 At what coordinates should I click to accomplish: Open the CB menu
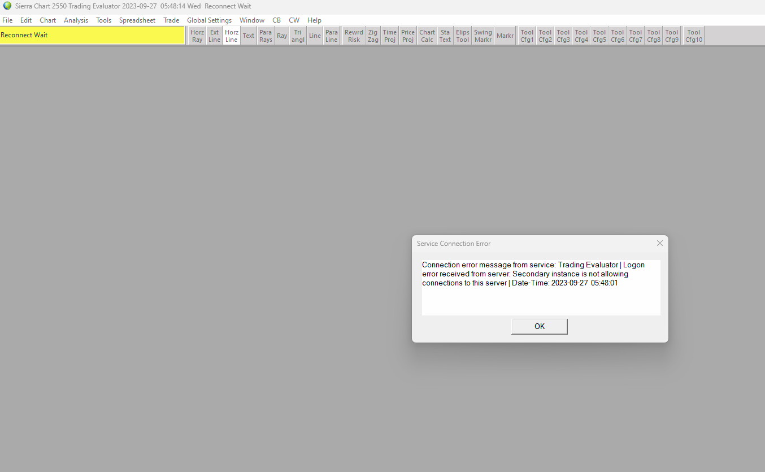tap(277, 20)
